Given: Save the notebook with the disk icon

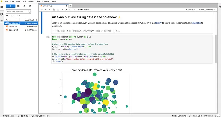Looking at the screenshot, I should pyautogui.click(x=41, y=9).
